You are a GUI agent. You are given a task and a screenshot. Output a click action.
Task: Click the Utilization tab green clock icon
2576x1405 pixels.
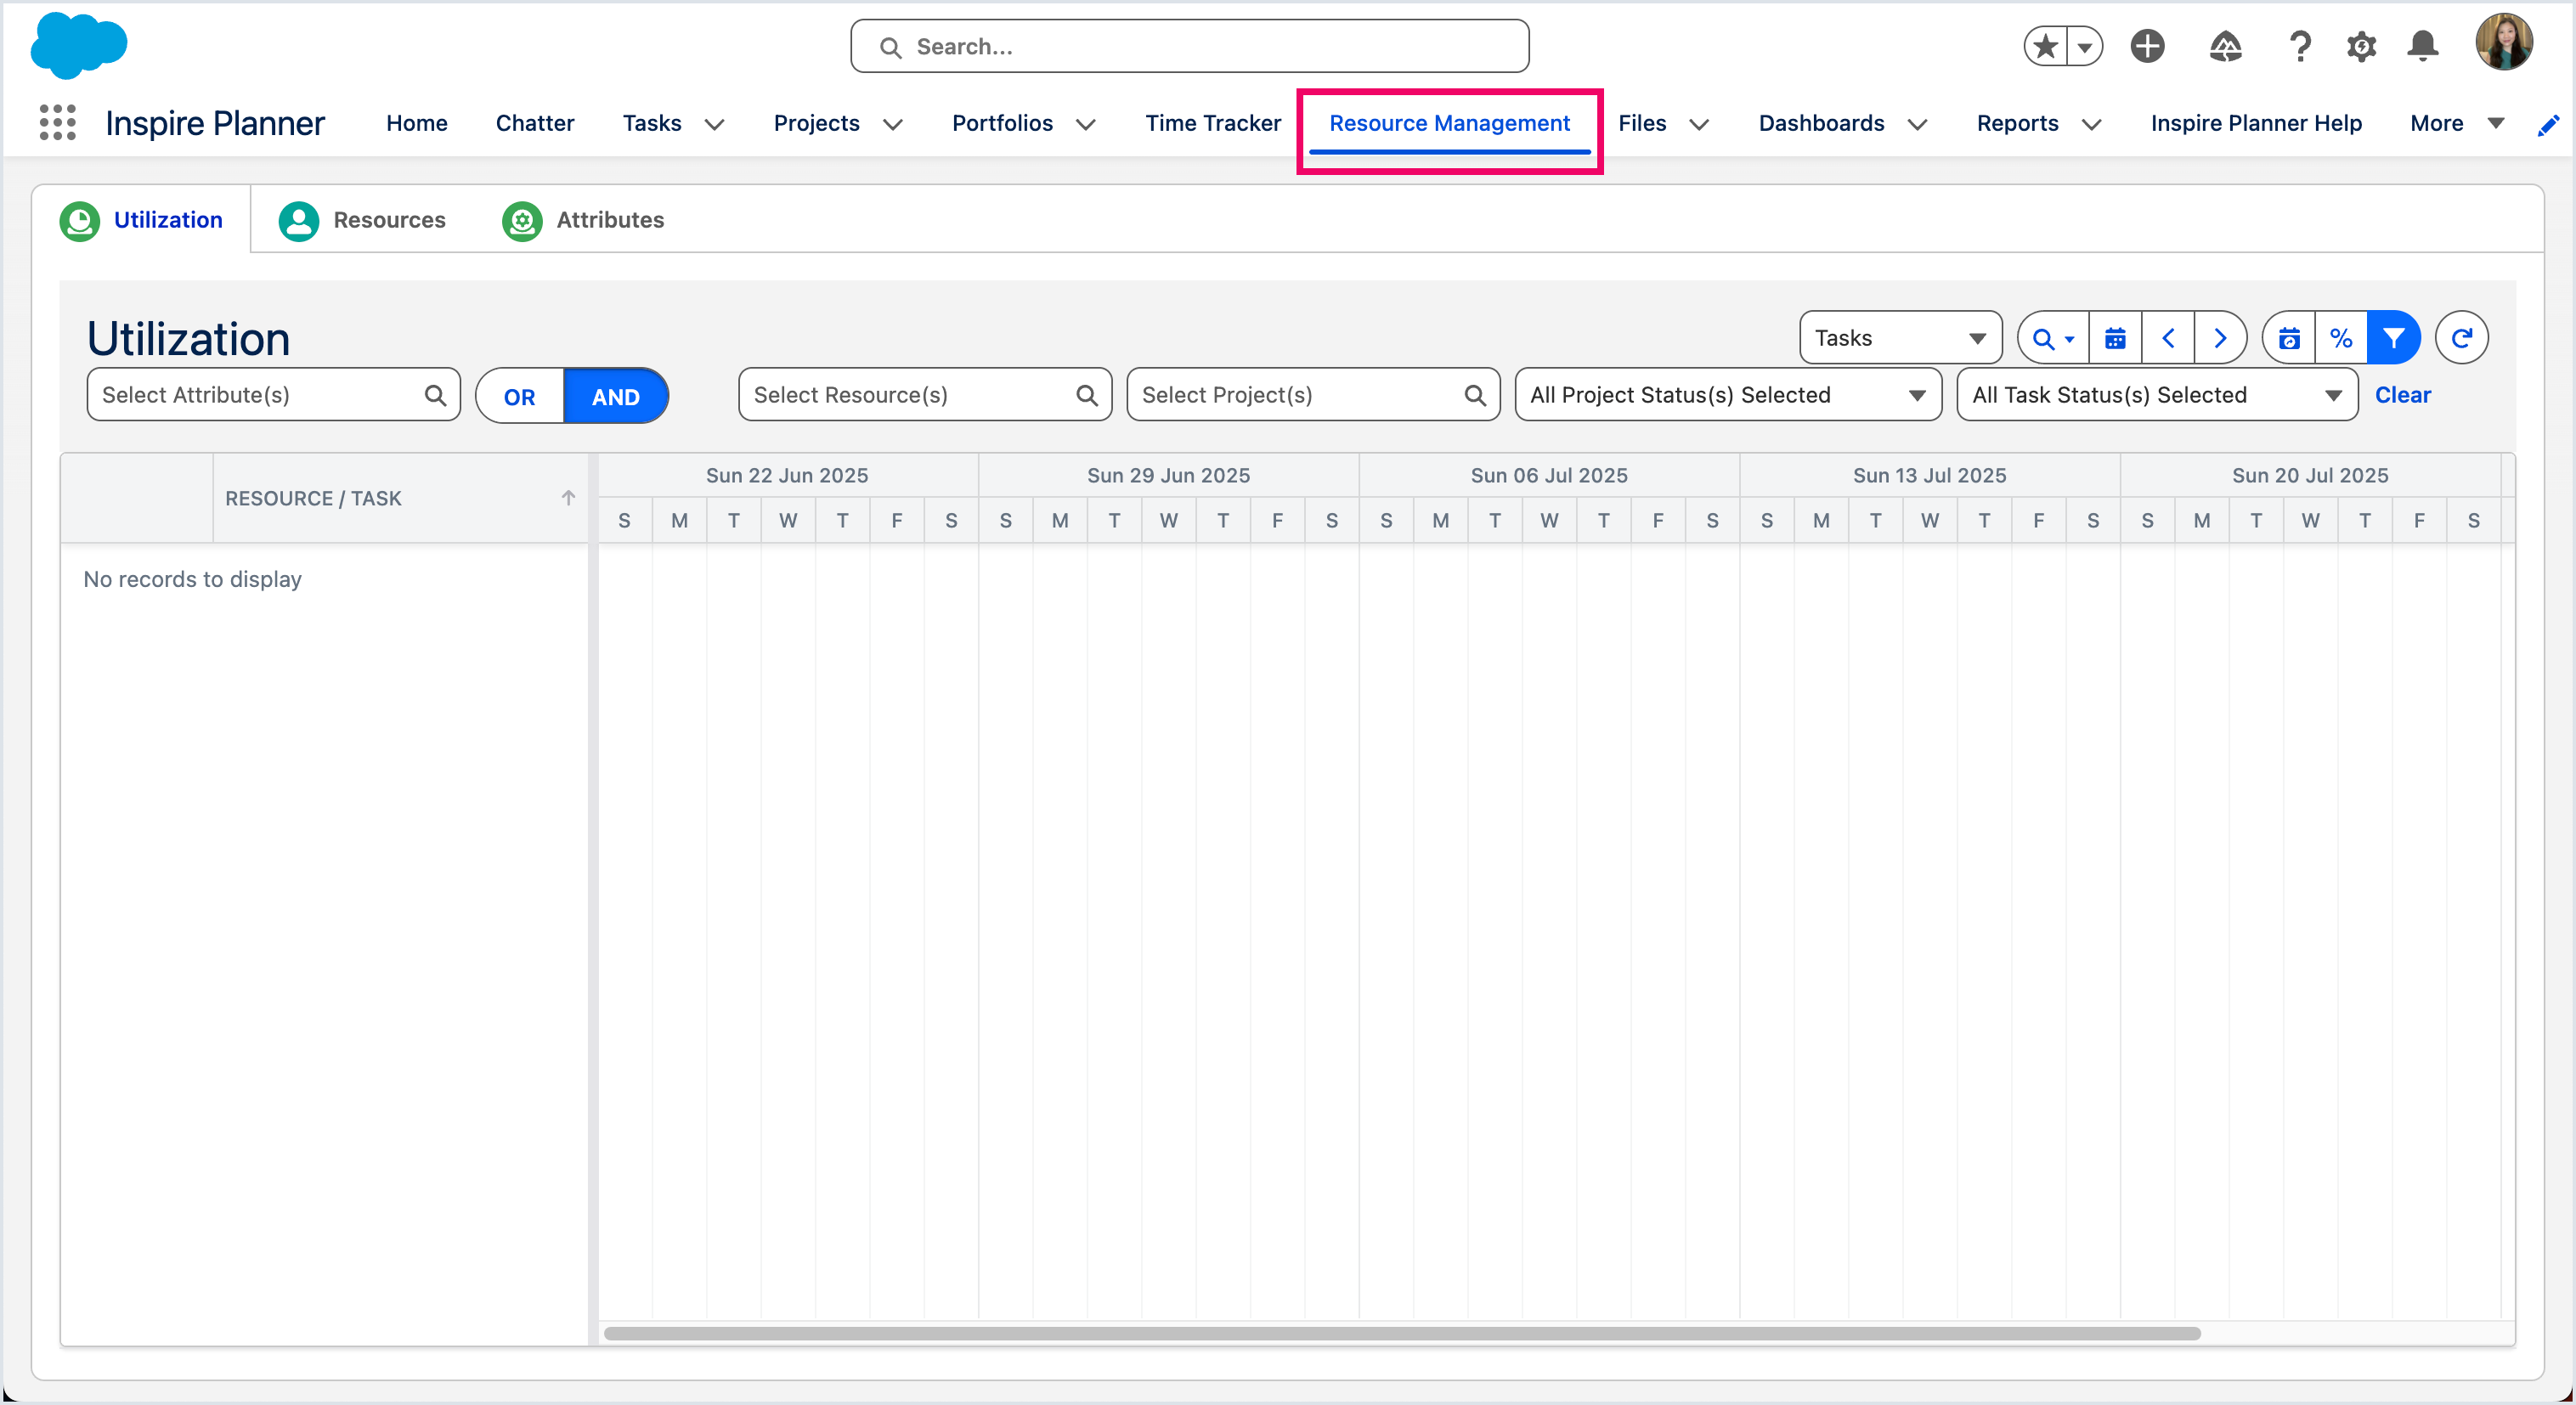pyautogui.click(x=80, y=220)
